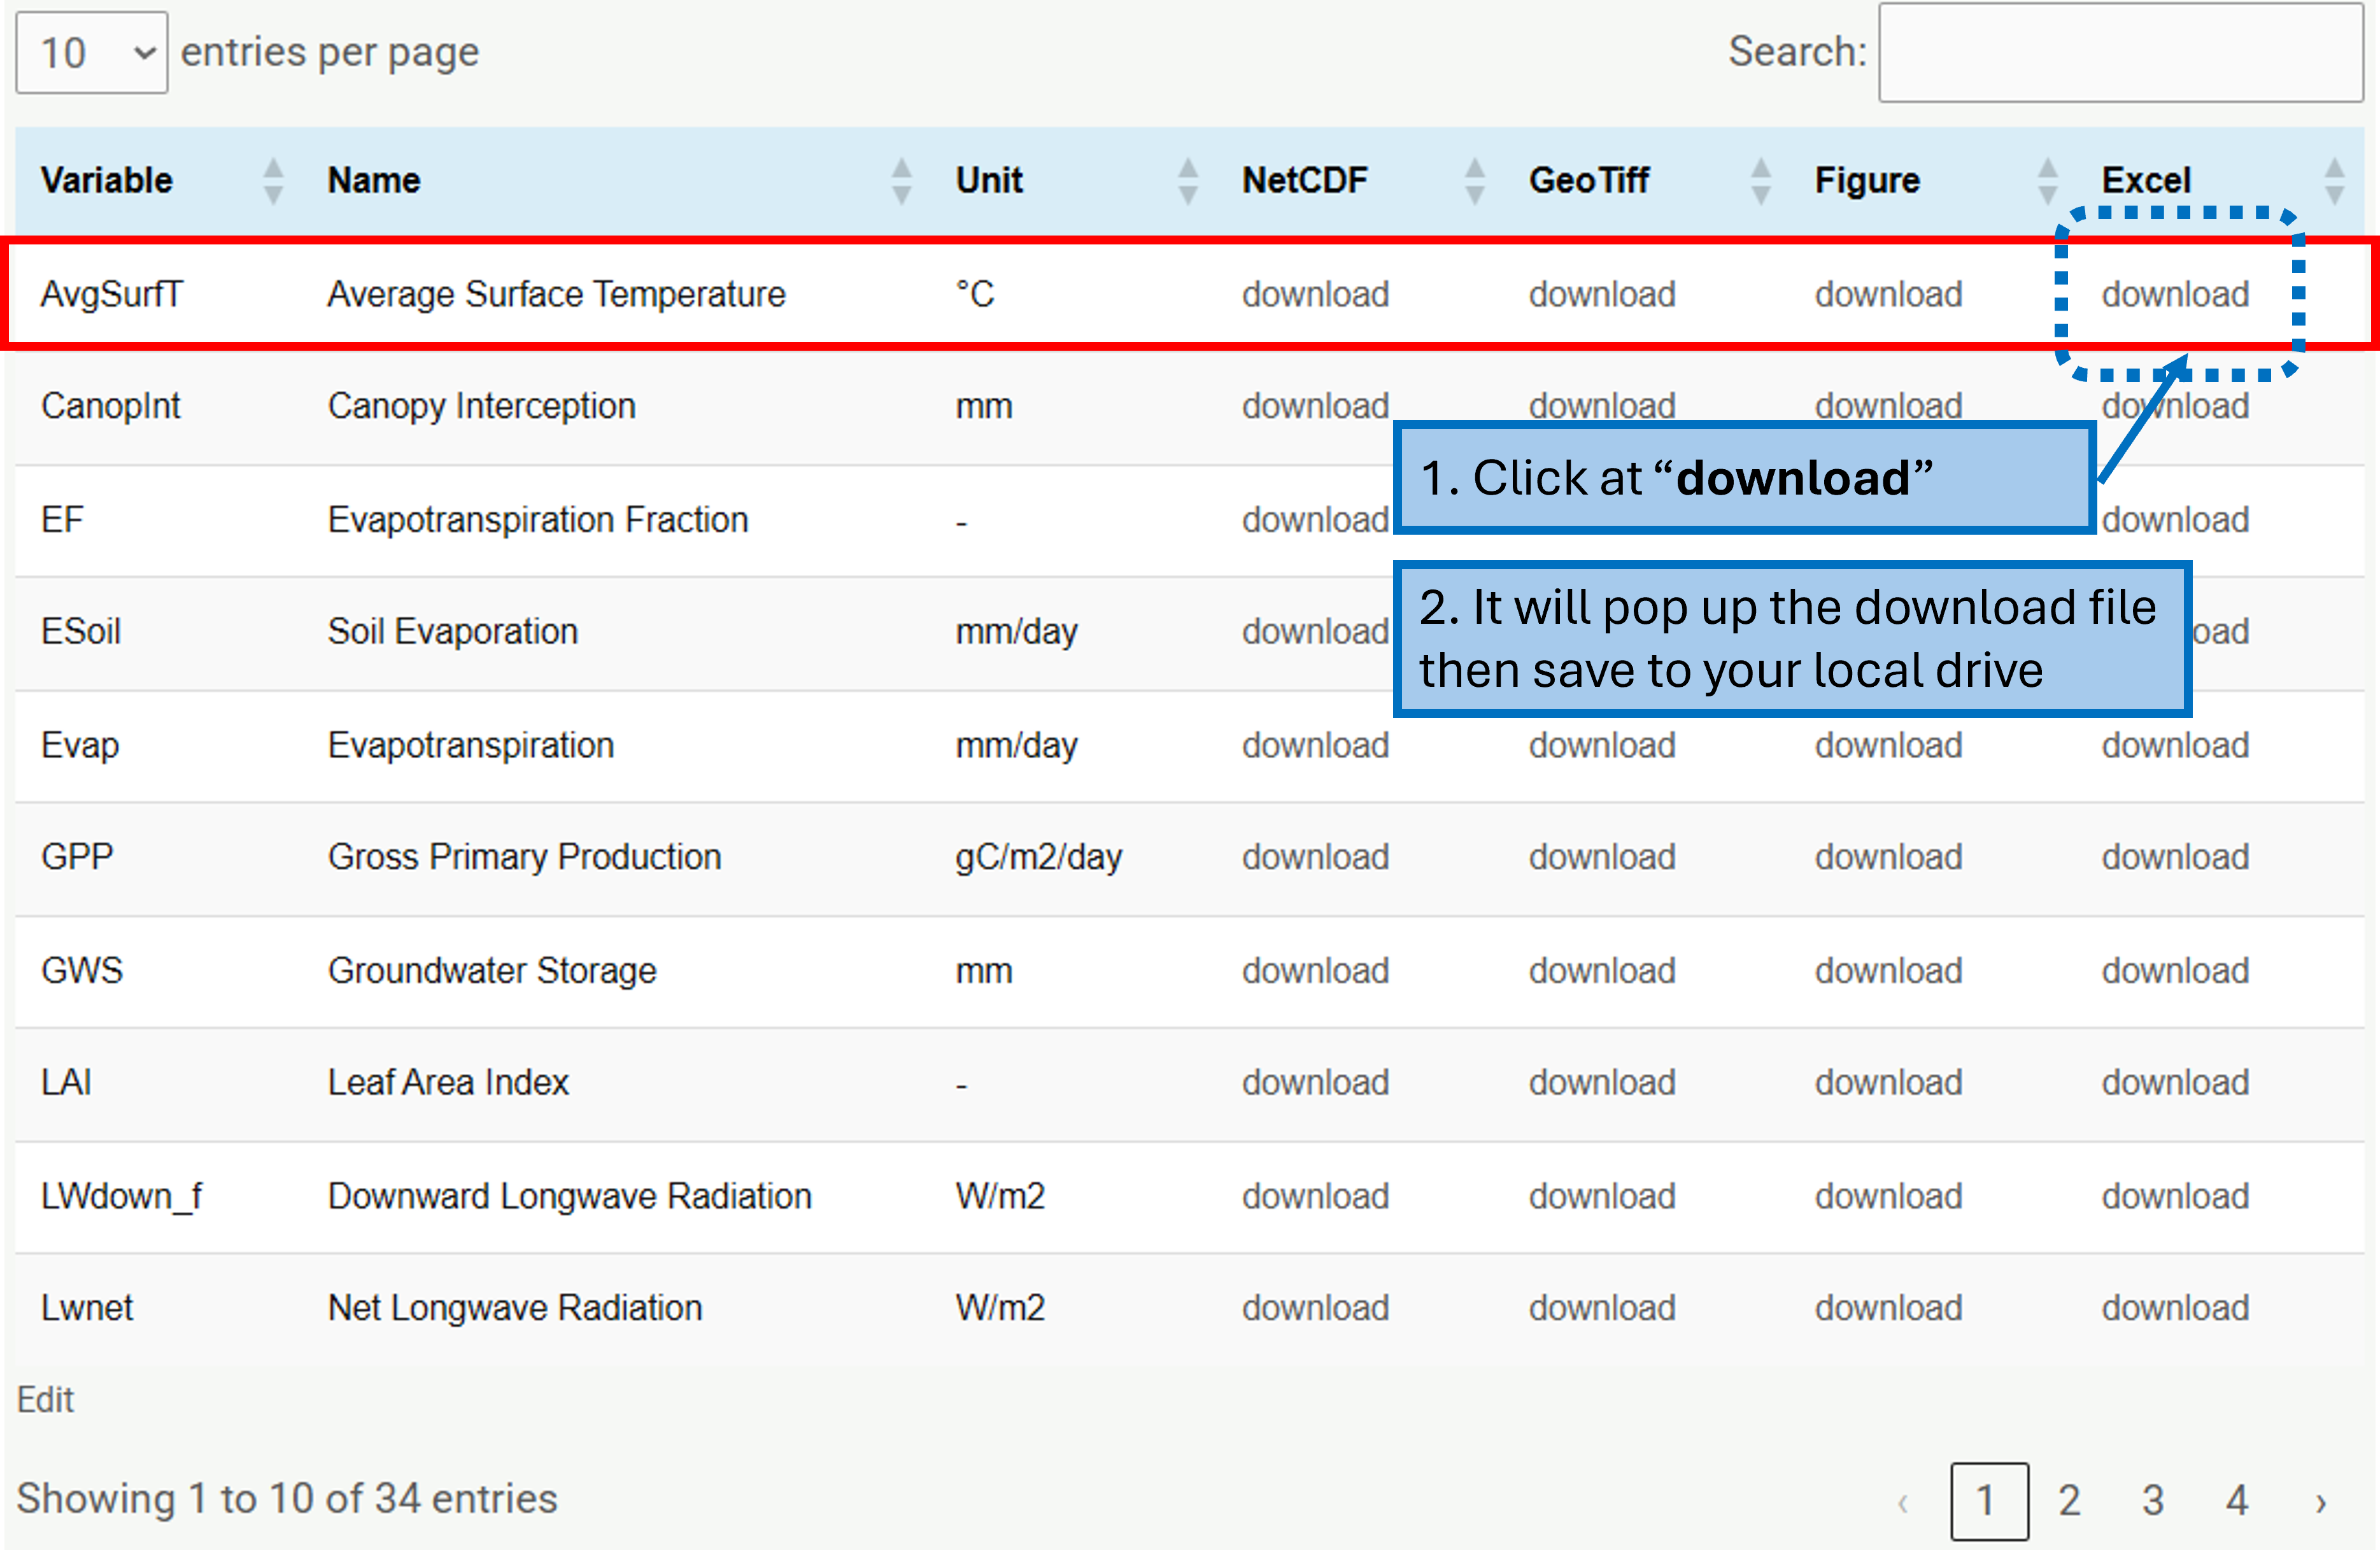
Task: Click the Edit link below the table
Action: 46,1399
